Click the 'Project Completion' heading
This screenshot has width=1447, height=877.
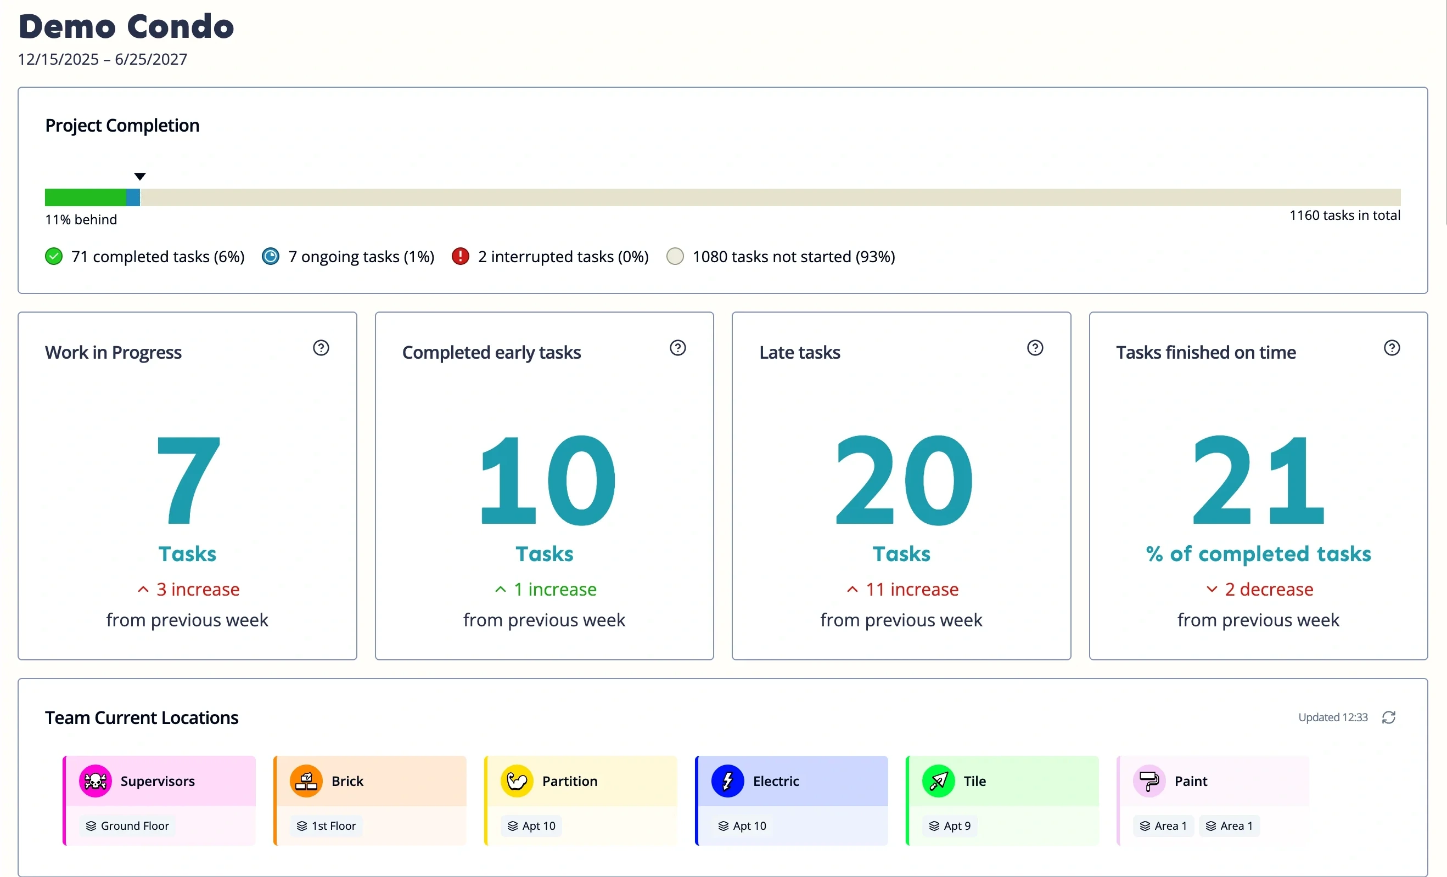[x=122, y=126]
